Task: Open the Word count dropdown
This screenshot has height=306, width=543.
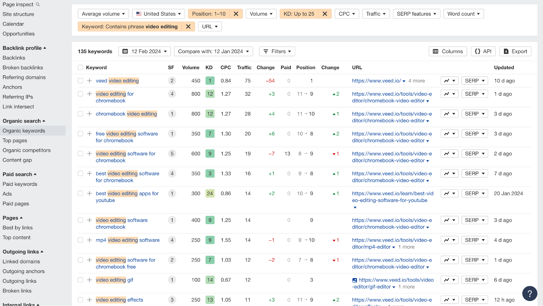Action: (464, 14)
